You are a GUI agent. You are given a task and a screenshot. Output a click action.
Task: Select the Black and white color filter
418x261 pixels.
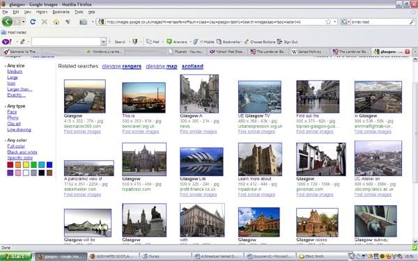pyautogui.click(x=22, y=152)
